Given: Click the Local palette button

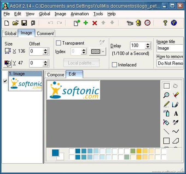Looking at the screenshot, I should pyautogui.click(x=82, y=63).
